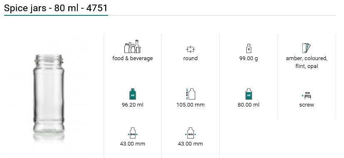
Task: Click the screw closure label
Action: pyautogui.click(x=307, y=105)
